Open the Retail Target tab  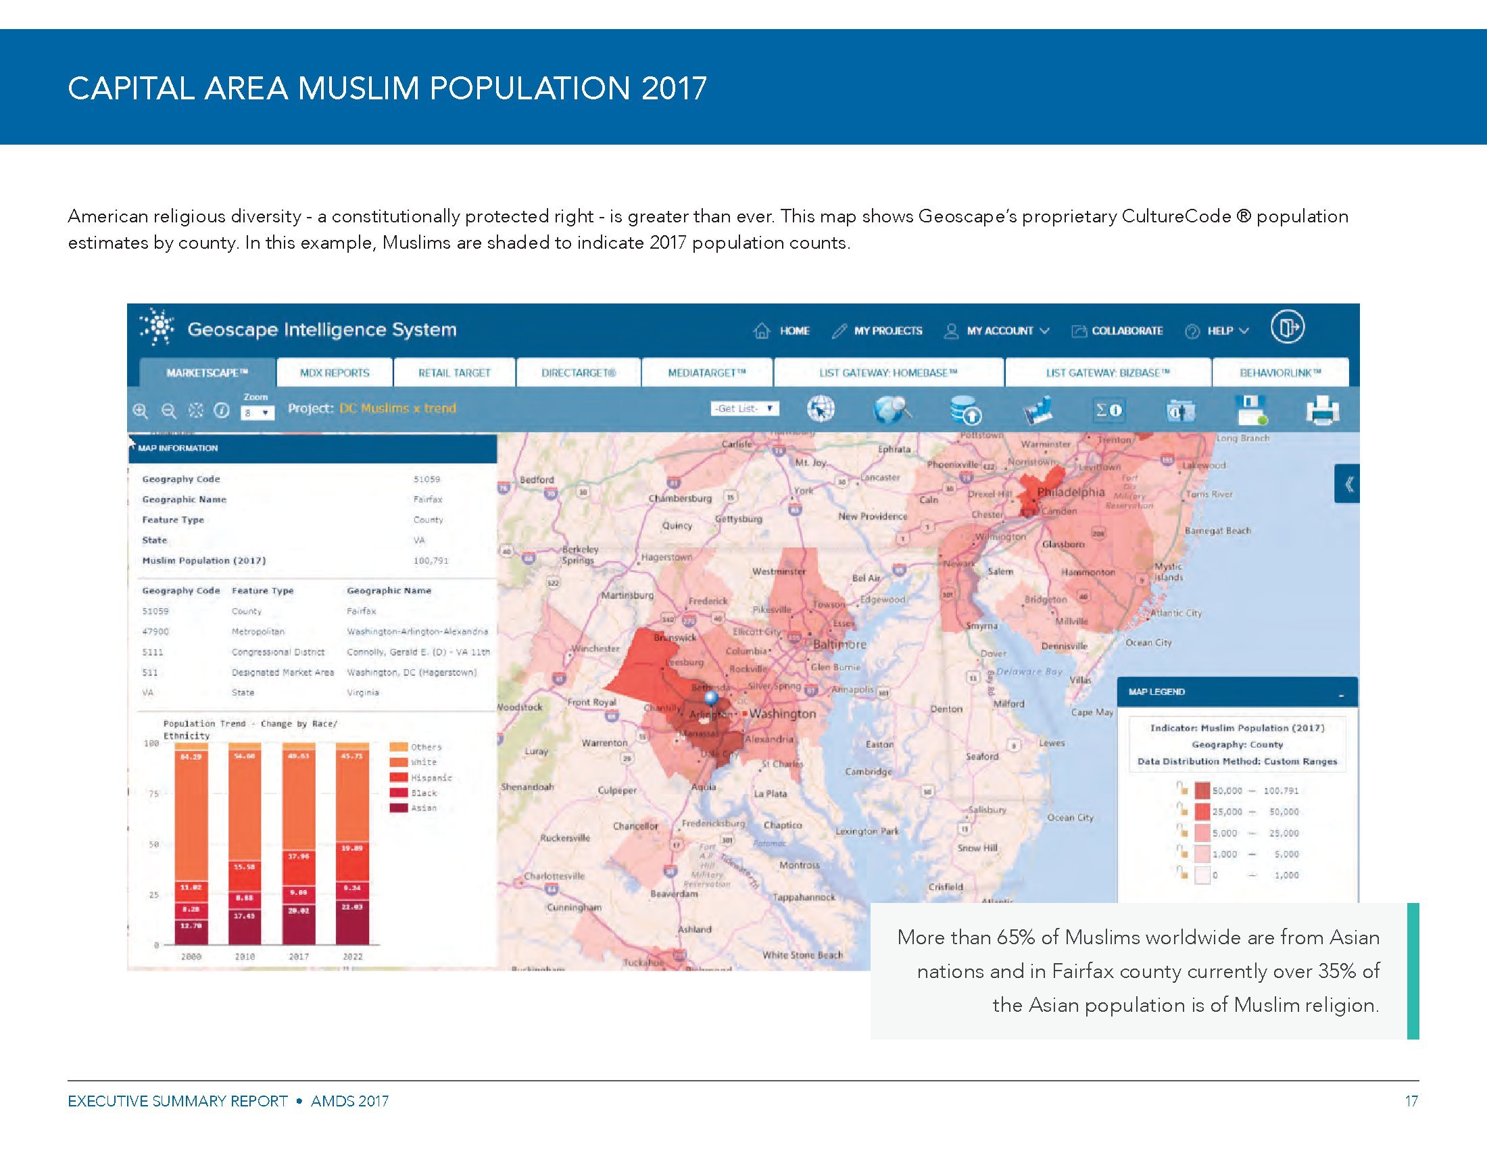coord(454,373)
